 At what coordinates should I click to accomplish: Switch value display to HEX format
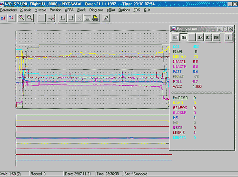pyautogui.click(x=200, y=37)
